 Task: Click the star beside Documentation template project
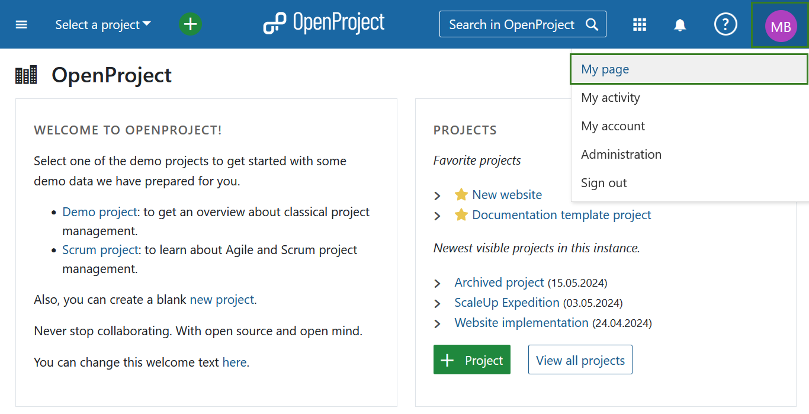pos(461,215)
